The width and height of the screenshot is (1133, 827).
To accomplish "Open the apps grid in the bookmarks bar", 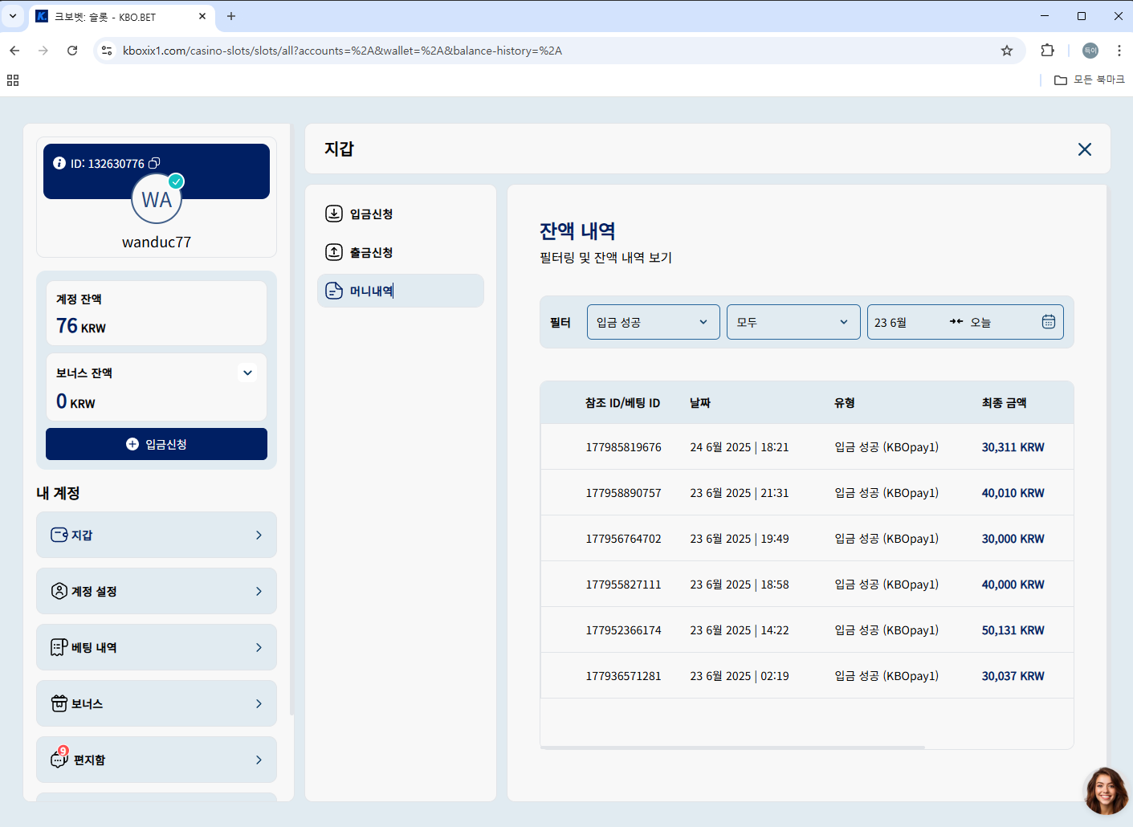I will click(x=13, y=80).
